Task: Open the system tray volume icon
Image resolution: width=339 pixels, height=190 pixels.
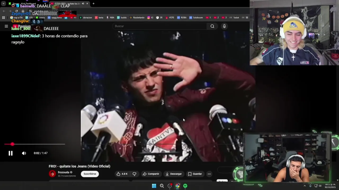Action: 320,186
